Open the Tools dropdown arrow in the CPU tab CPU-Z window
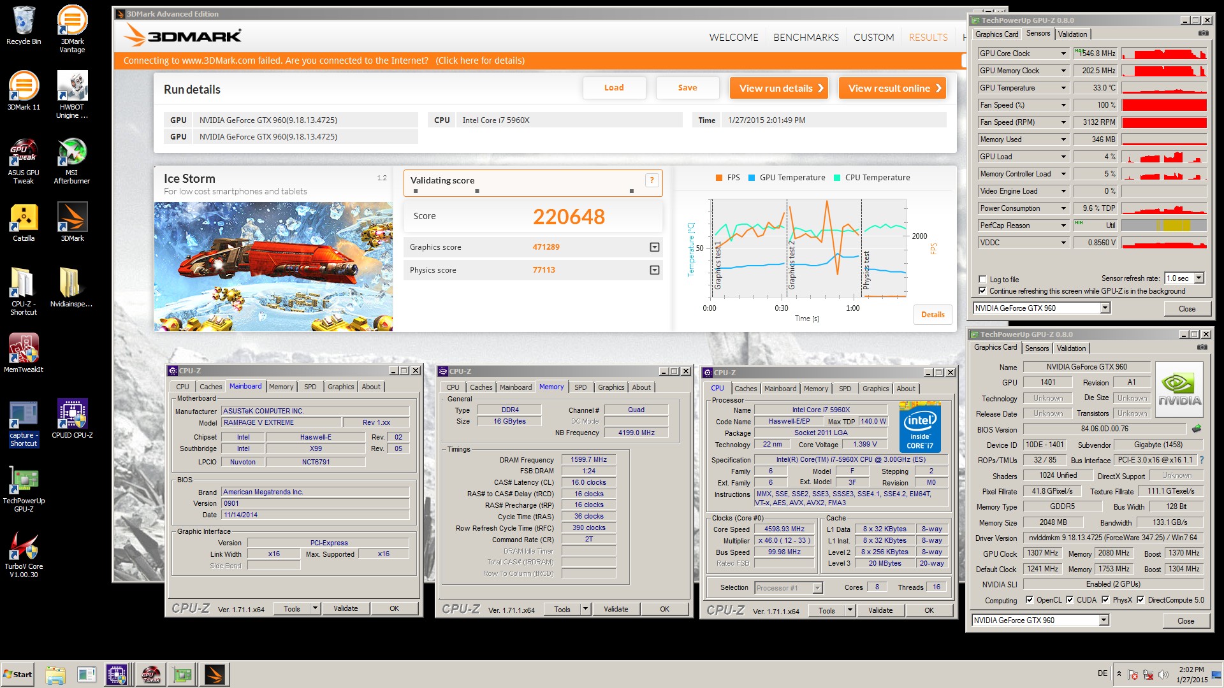Screen dimensions: 1224x688 850,610
